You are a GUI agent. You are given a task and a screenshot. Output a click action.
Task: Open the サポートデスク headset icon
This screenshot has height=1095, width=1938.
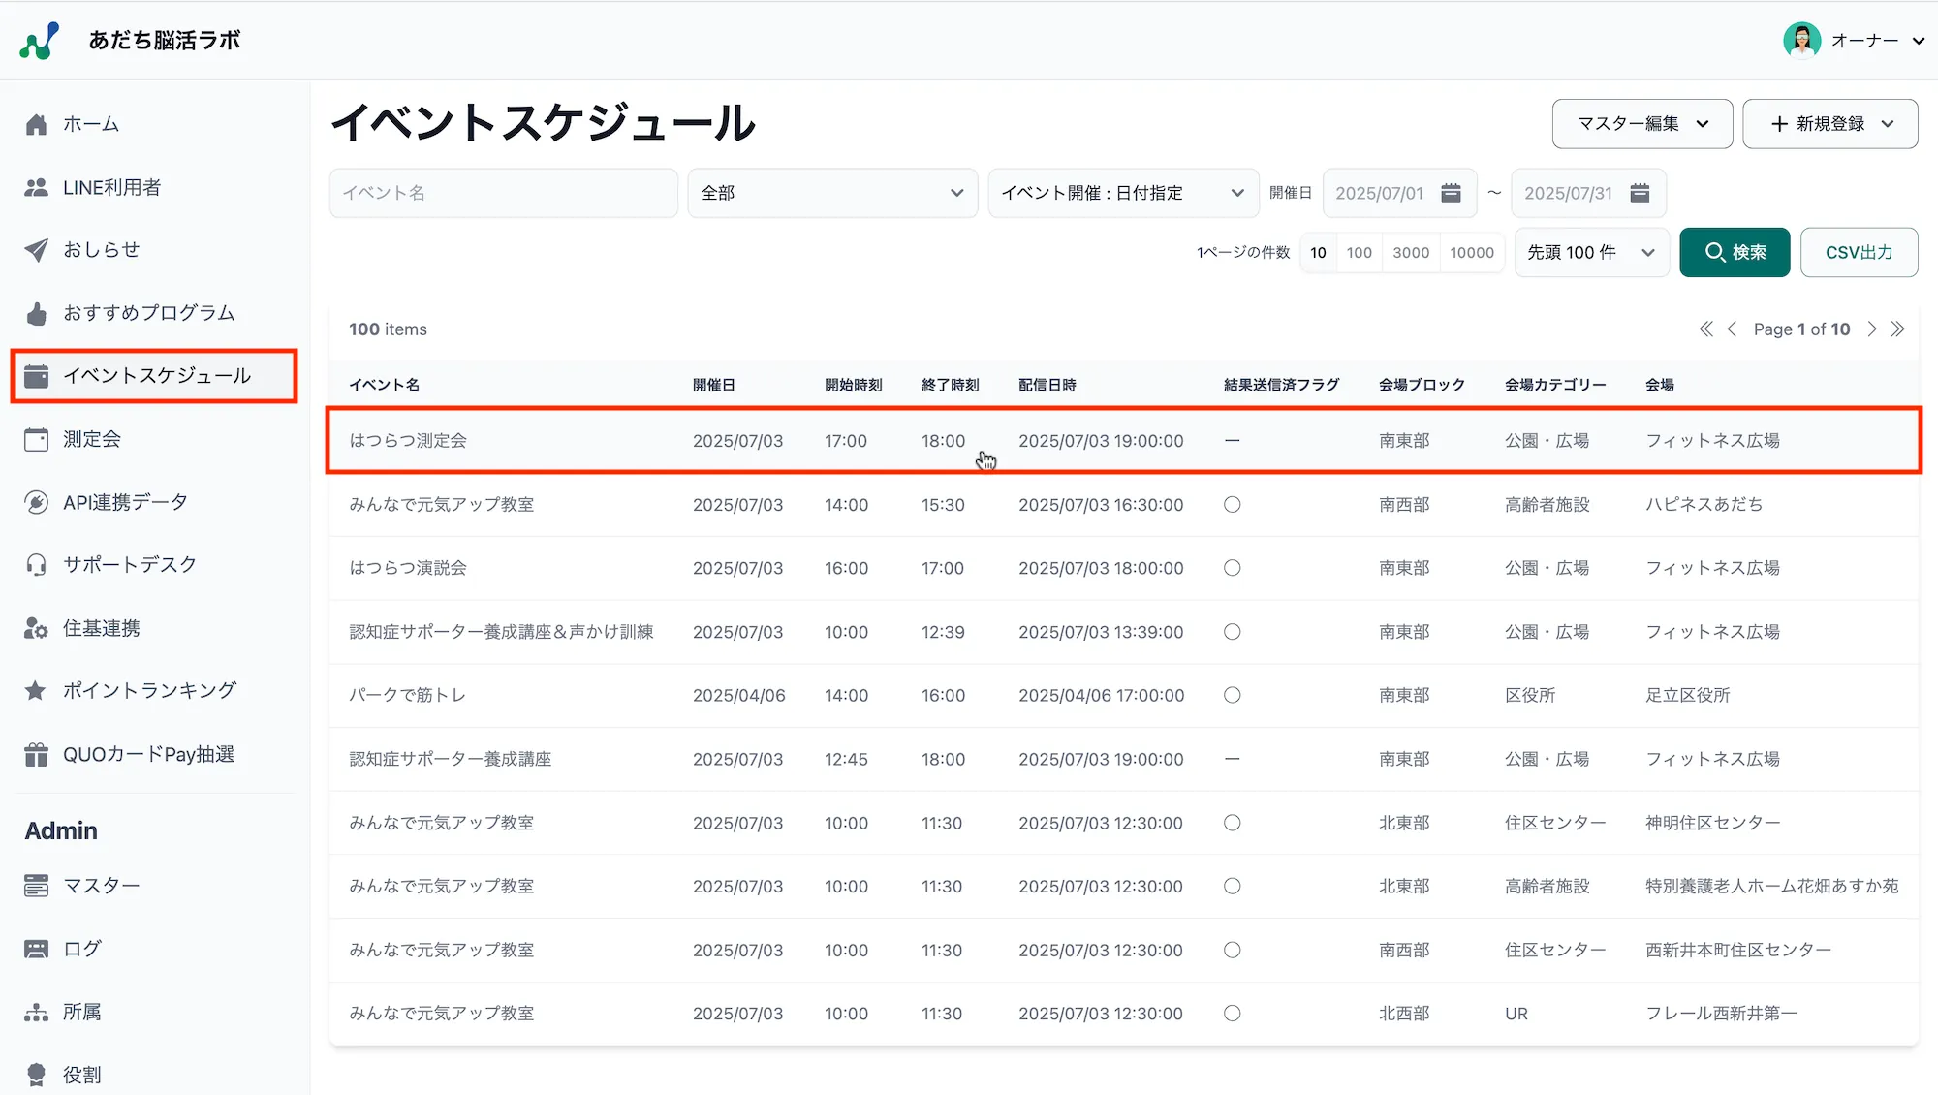pos(36,564)
